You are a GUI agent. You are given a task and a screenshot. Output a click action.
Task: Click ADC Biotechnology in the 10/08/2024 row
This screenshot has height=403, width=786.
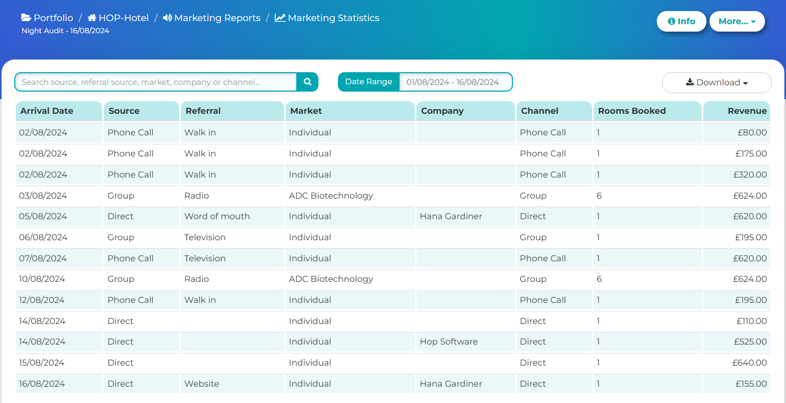point(350,279)
